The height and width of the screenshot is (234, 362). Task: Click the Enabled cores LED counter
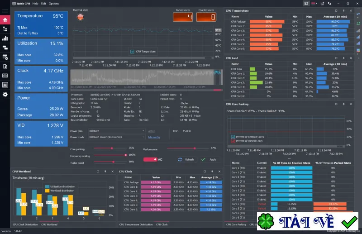pos(206,17)
